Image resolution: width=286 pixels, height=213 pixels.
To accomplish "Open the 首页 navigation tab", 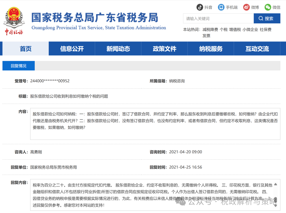I will [26, 49].
